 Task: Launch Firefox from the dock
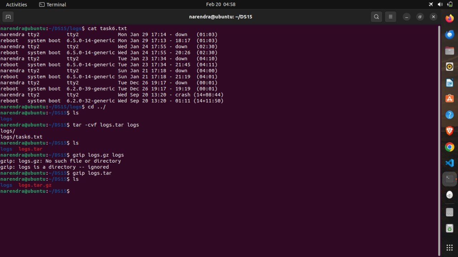pos(449,18)
